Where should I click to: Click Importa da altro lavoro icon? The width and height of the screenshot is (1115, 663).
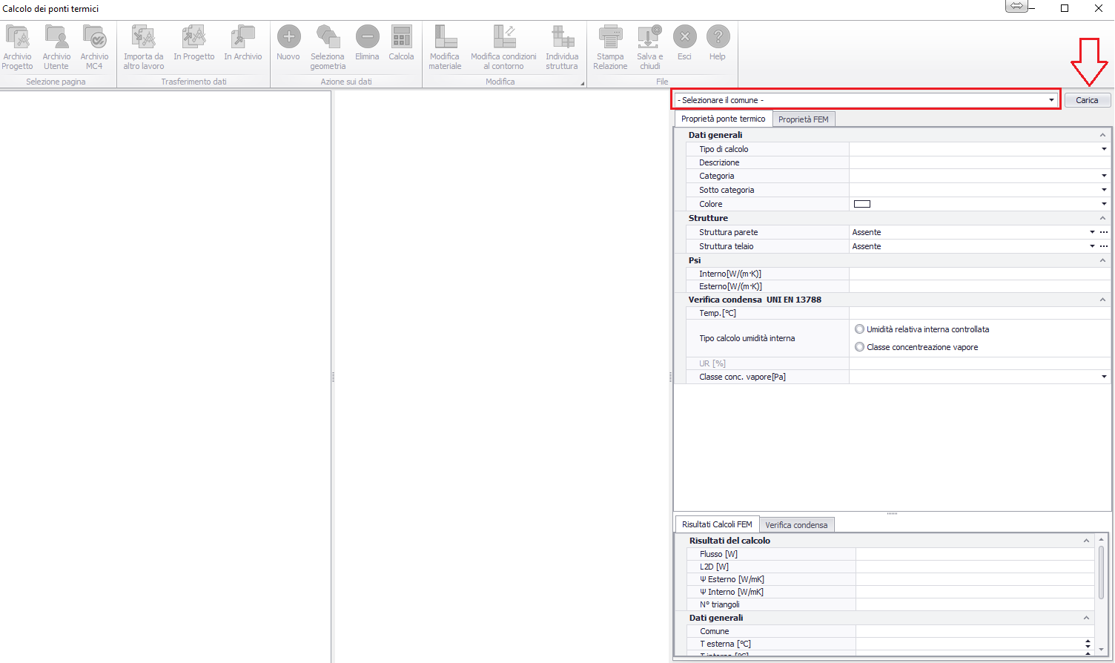[x=143, y=47]
